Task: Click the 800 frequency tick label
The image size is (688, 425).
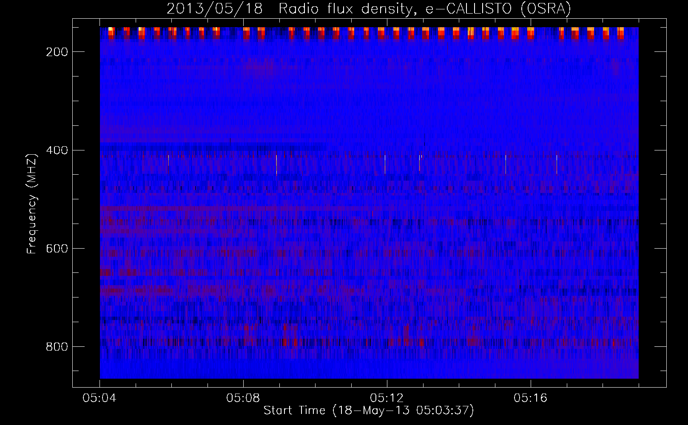Action: pyautogui.click(x=57, y=347)
